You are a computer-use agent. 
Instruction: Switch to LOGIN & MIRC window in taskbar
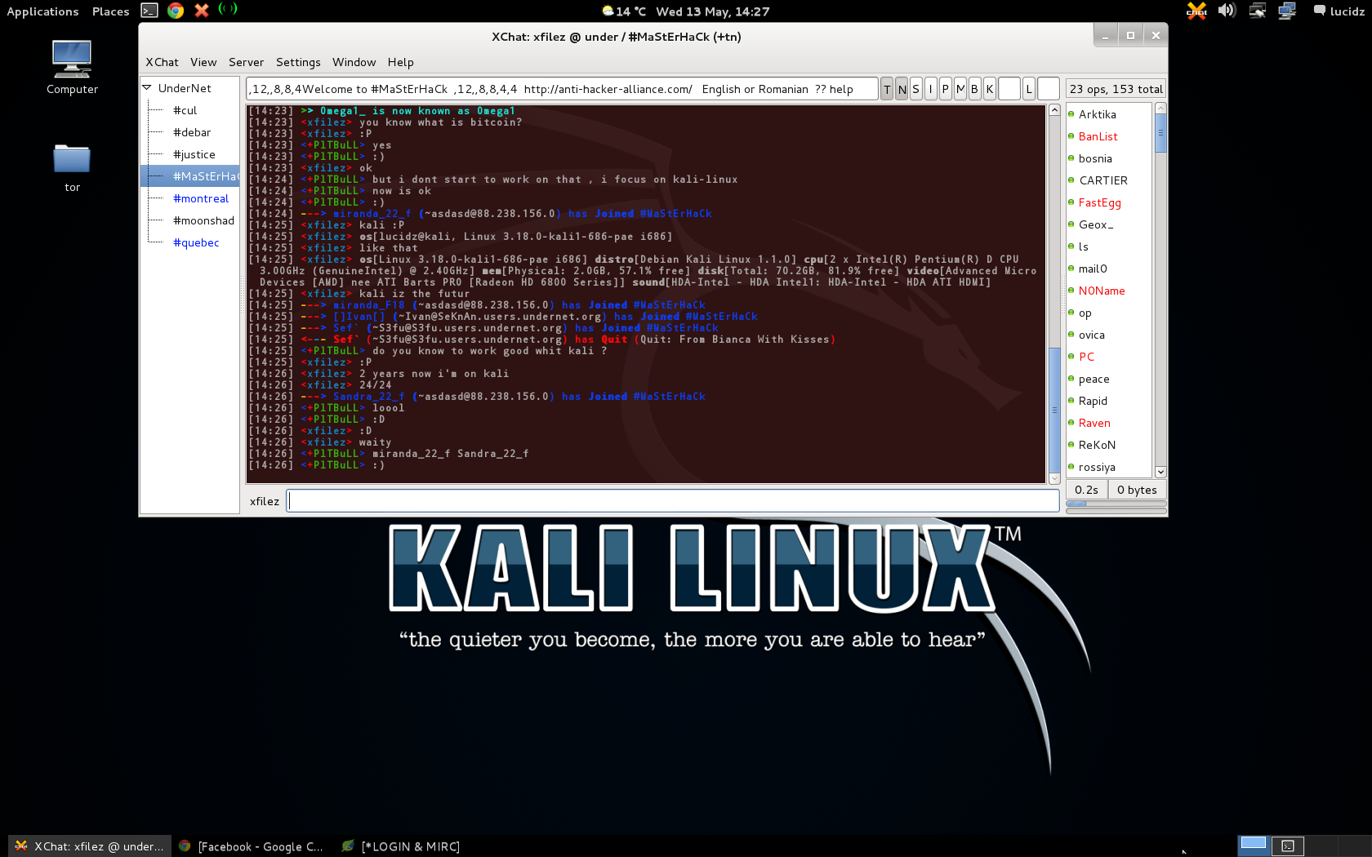tap(400, 846)
